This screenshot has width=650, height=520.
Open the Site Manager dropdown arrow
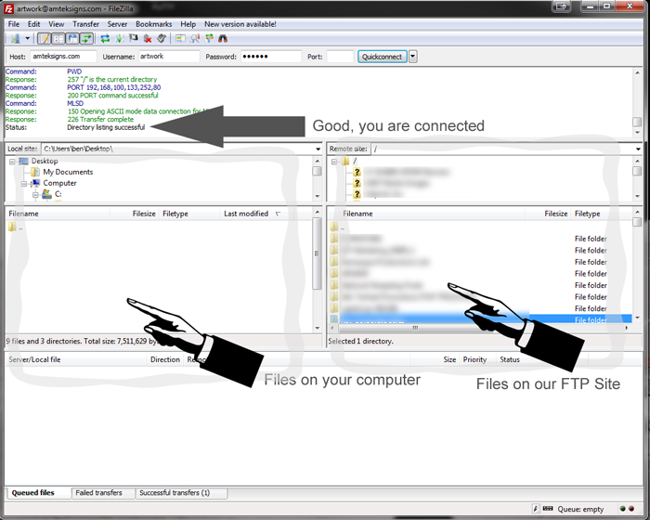click(x=27, y=39)
